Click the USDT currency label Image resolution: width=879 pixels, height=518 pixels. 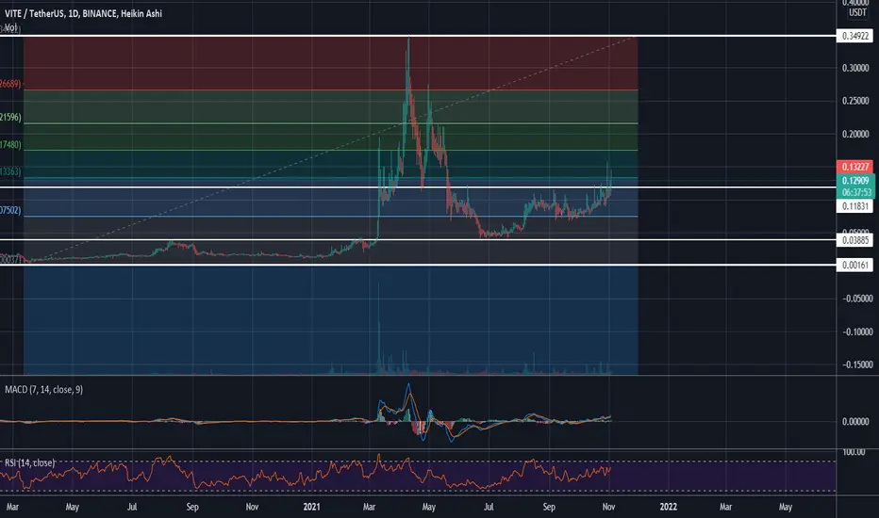(857, 12)
